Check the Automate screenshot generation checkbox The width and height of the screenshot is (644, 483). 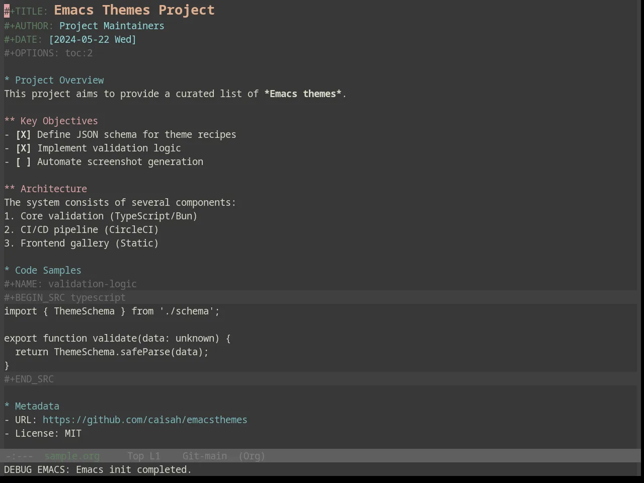point(23,162)
